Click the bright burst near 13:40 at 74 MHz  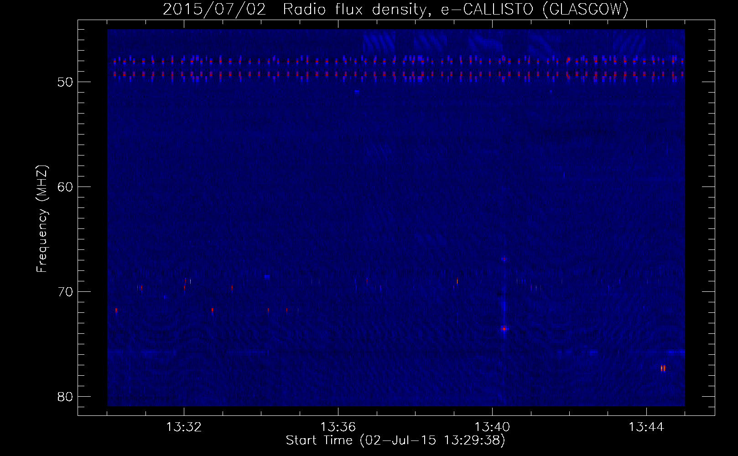(504, 328)
